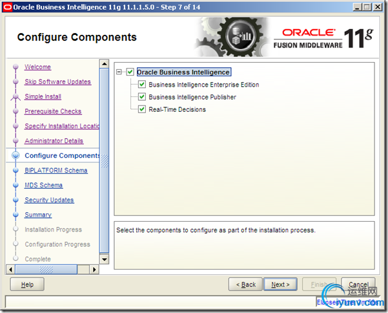Click the Complete step label
The width and height of the screenshot is (388, 313).
pyautogui.click(x=37, y=259)
